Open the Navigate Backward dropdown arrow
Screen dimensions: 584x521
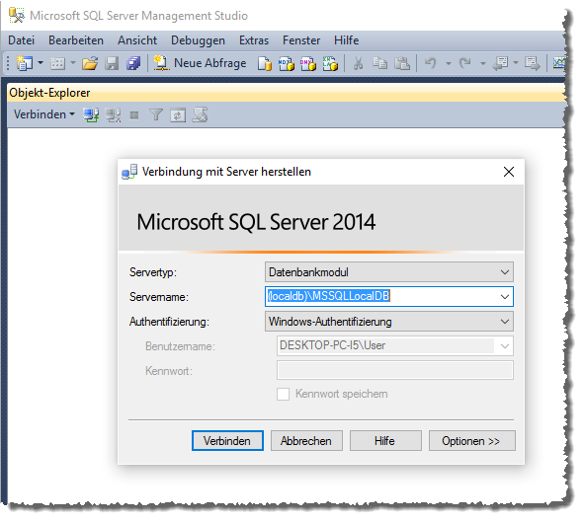coord(516,63)
